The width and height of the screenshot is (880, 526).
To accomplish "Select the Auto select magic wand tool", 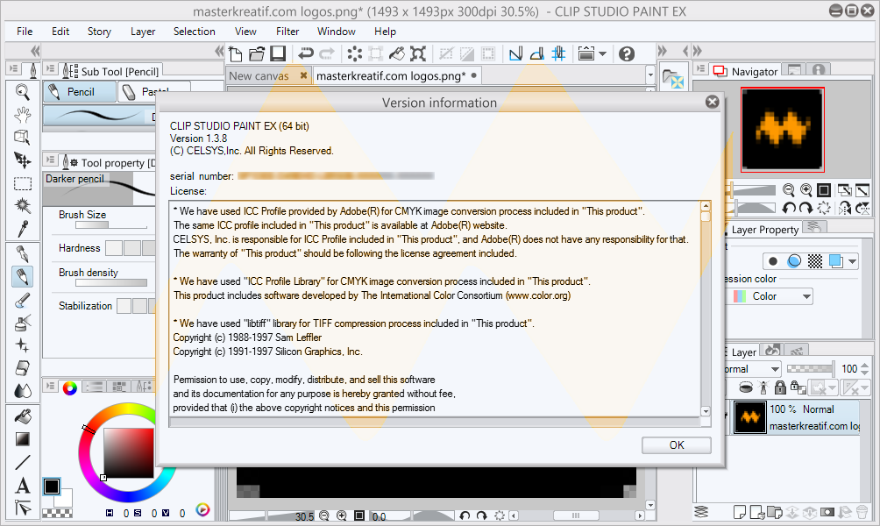I will point(23,206).
